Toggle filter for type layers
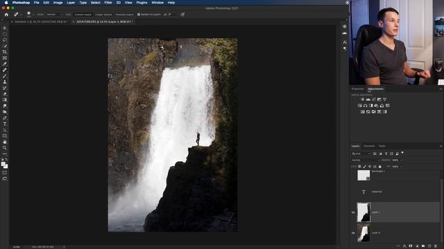The width and height of the screenshot is (444, 249). click(x=386, y=154)
